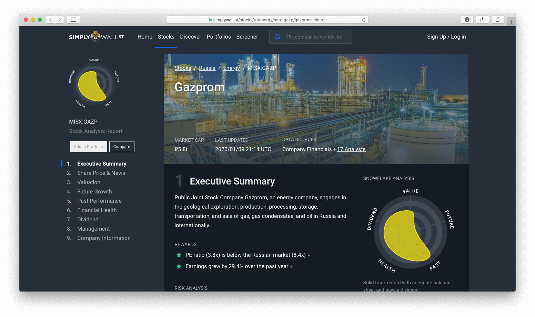535x317 pixels.
Task: Open the 17 Analysts link
Action: [351, 149]
